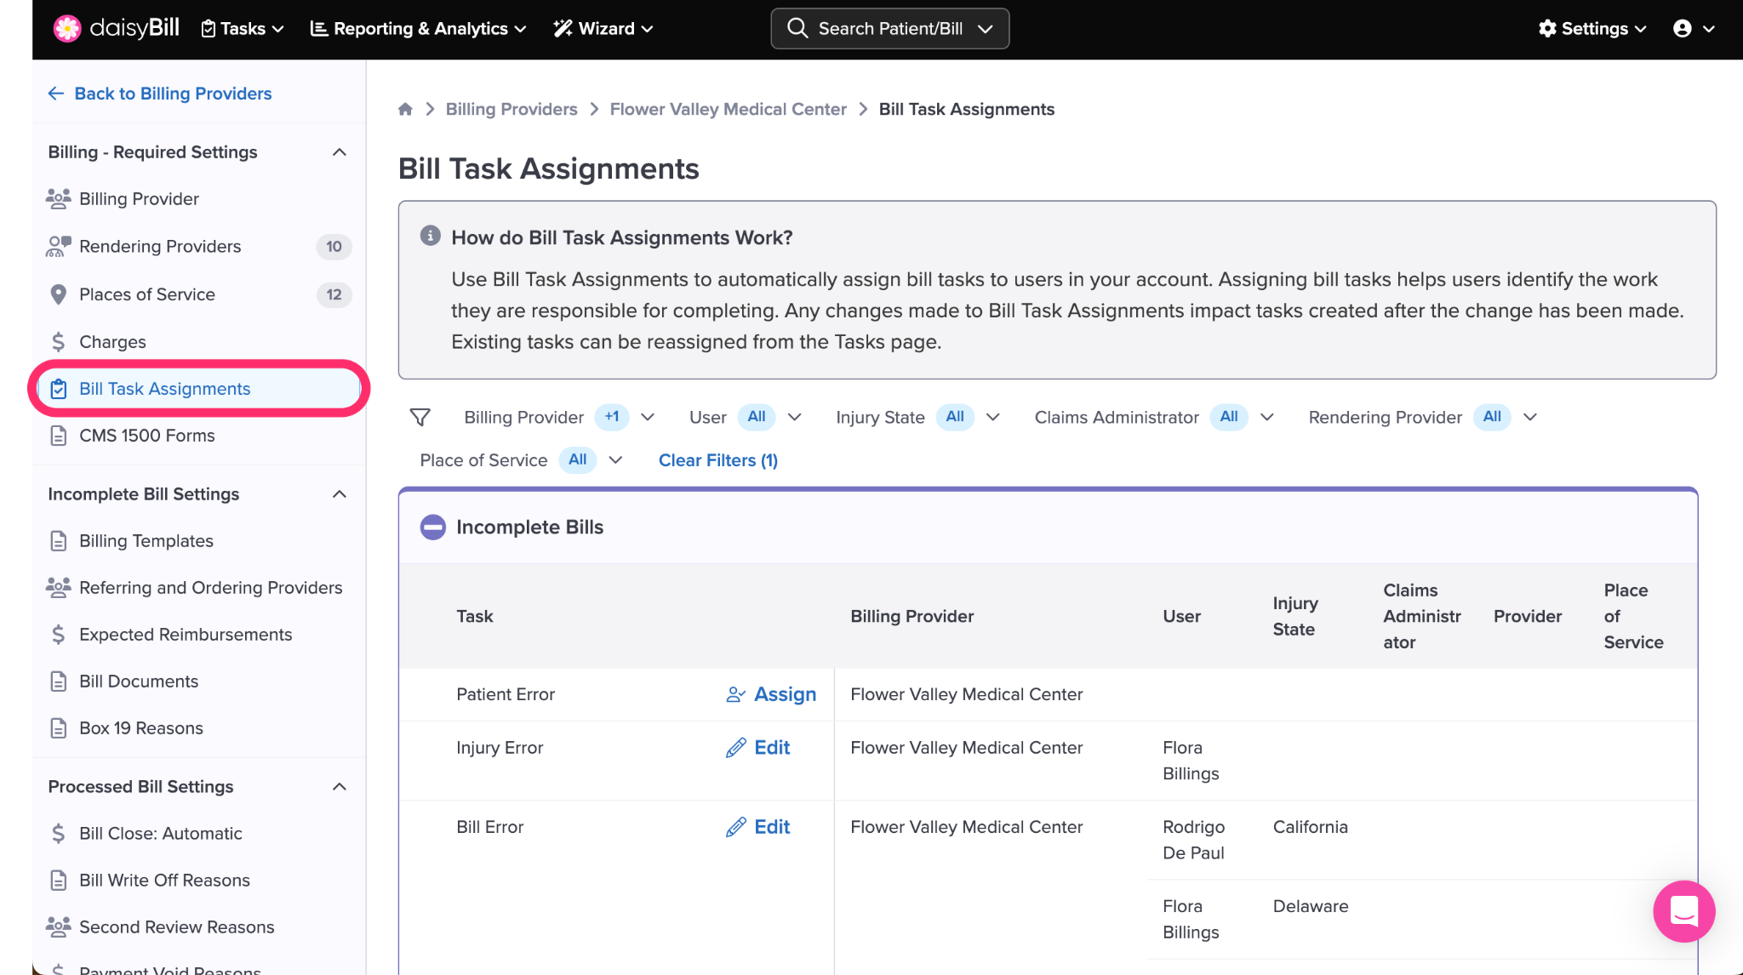
Task: Open the user account avatar menu
Action: click(x=1693, y=28)
